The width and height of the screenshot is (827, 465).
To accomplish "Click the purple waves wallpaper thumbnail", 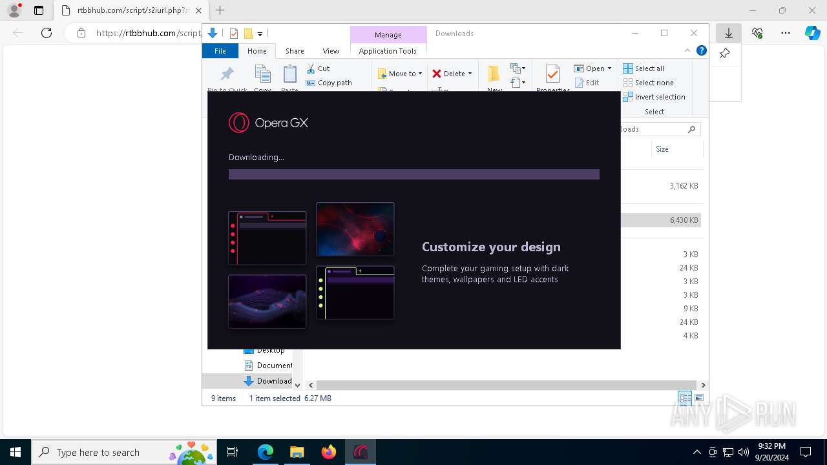I will pos(267,302).
